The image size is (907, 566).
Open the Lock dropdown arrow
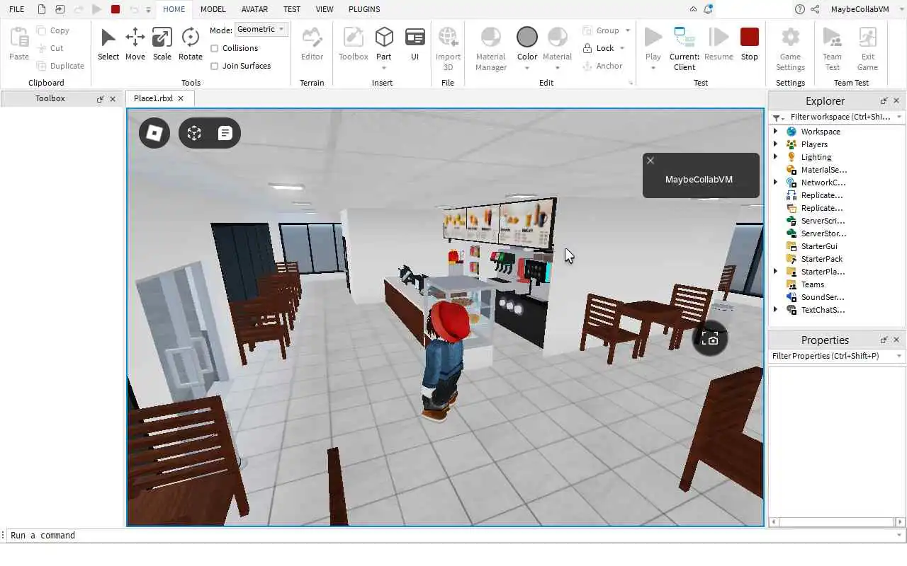(x=622, y=48)
